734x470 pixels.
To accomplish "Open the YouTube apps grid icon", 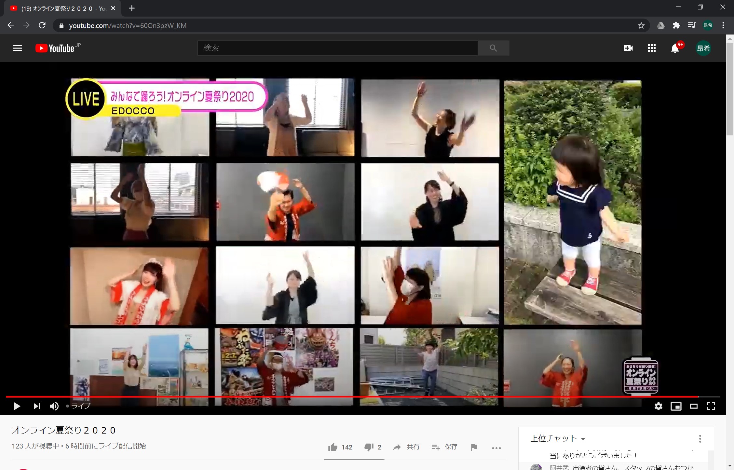I will click(651, 48).
